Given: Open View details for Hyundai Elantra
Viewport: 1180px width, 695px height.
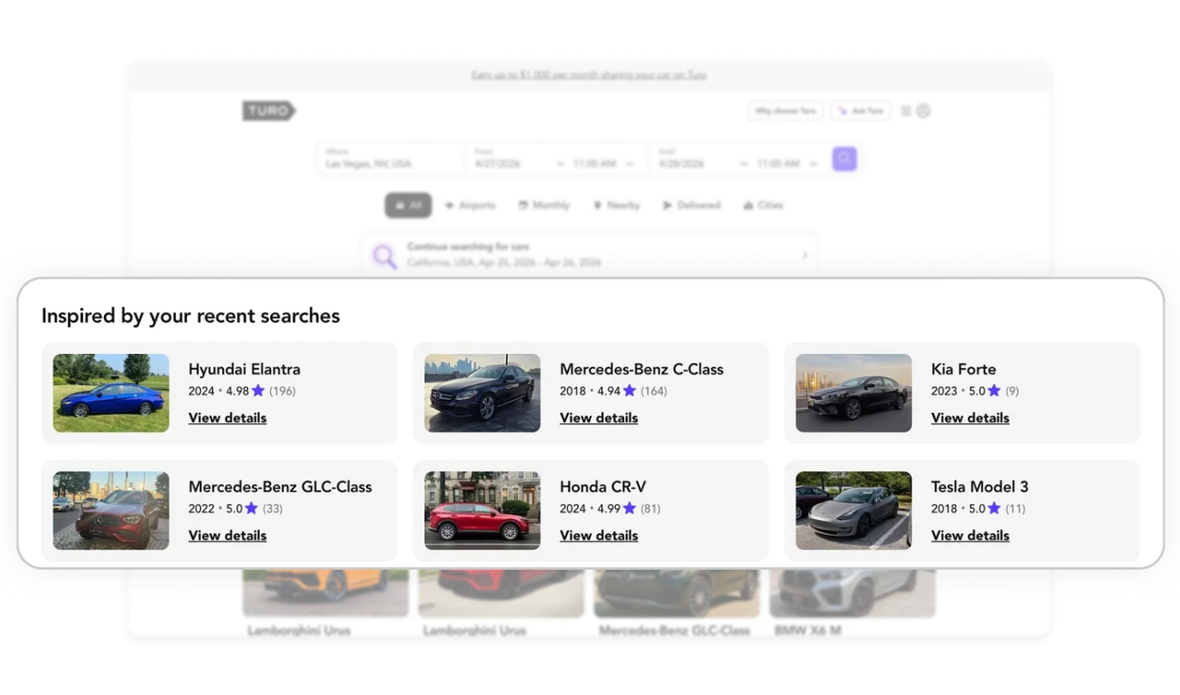Looking at the screenshot, I should coord(228,418).
